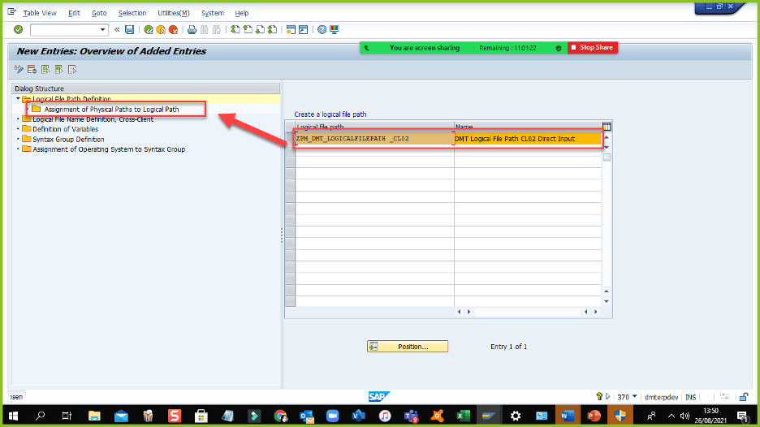Open Assignment of Physical Paths to Logical Path
Viewport: 760px width, 427px height.
coord(111,109)
